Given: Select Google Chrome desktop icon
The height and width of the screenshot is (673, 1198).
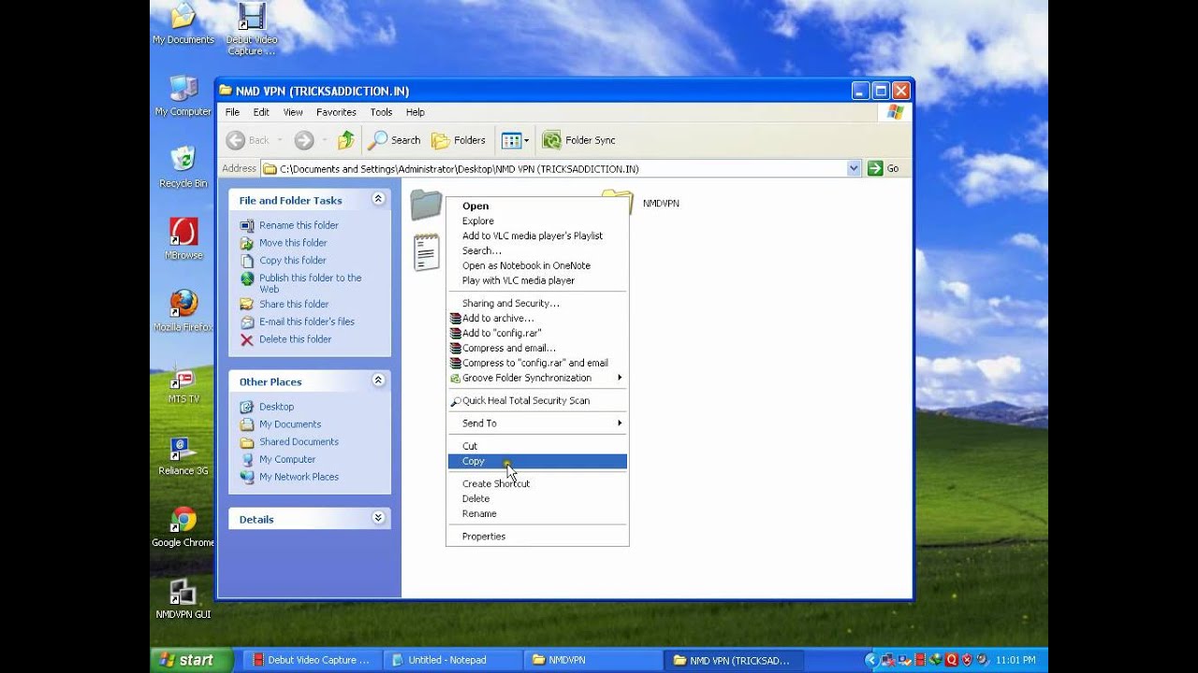Looking at the screenshot, I should click(x=183, y=527).
